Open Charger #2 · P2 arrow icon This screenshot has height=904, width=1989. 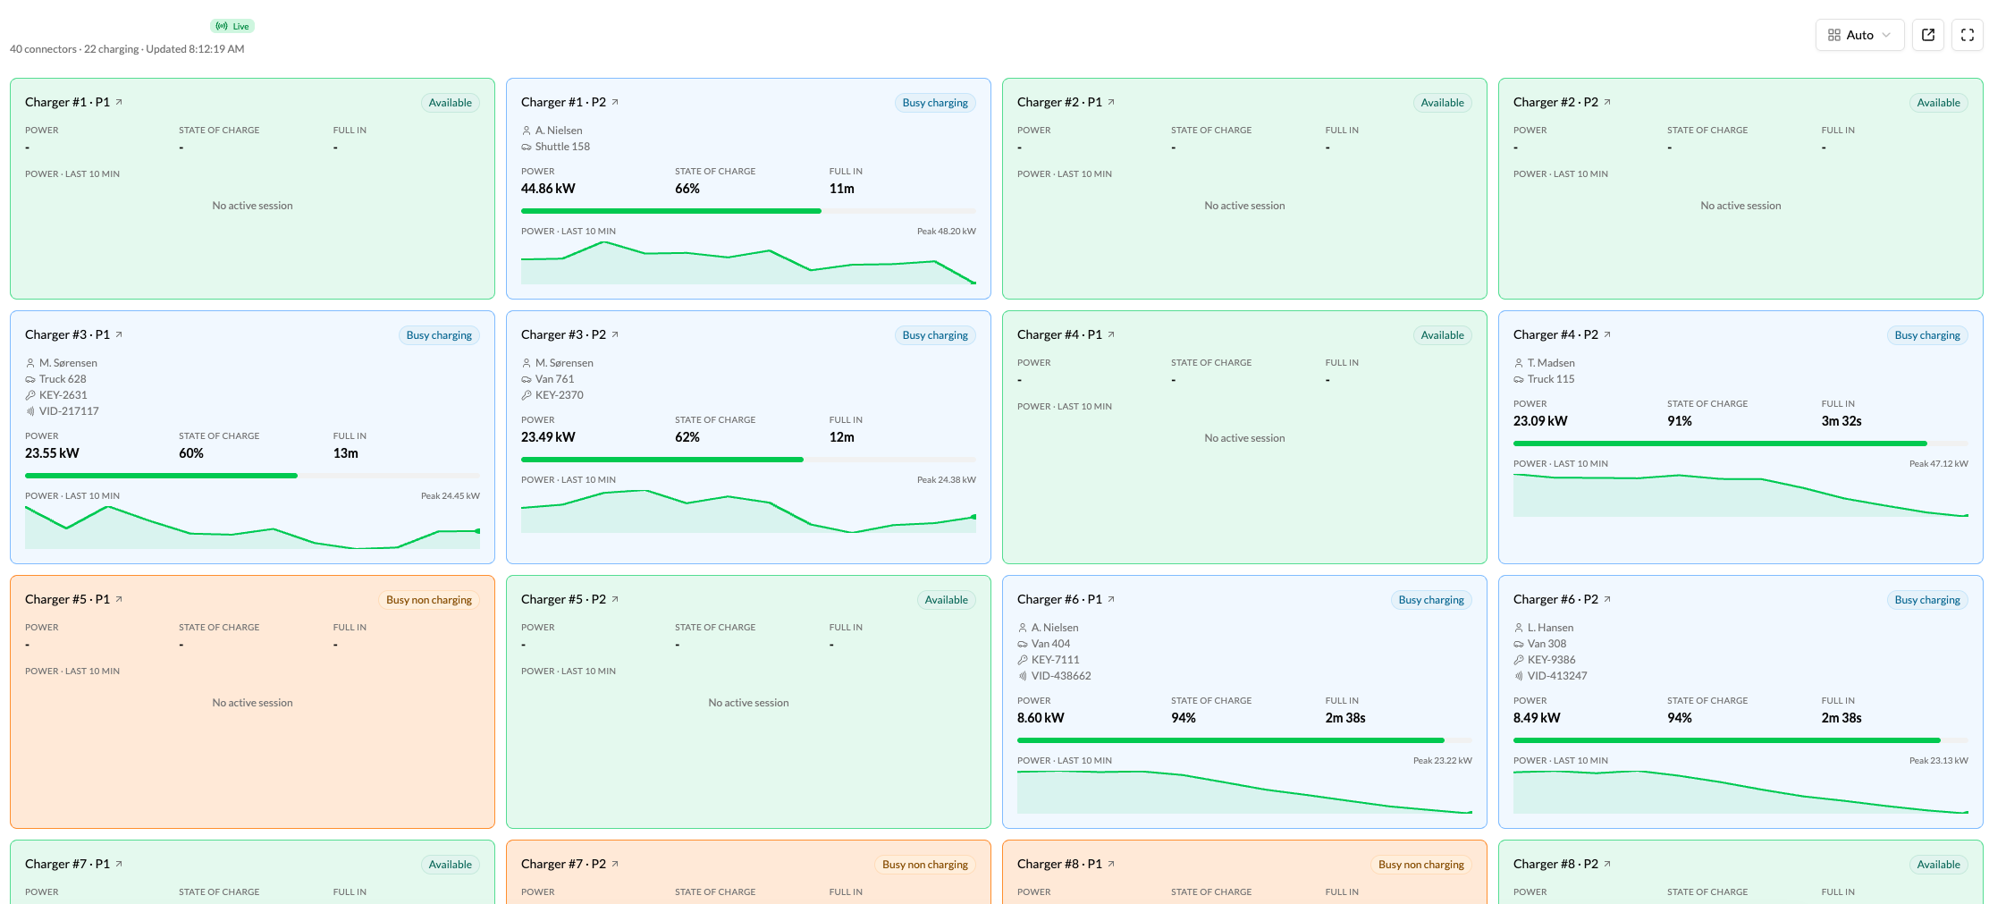[x=1607, y=102]
